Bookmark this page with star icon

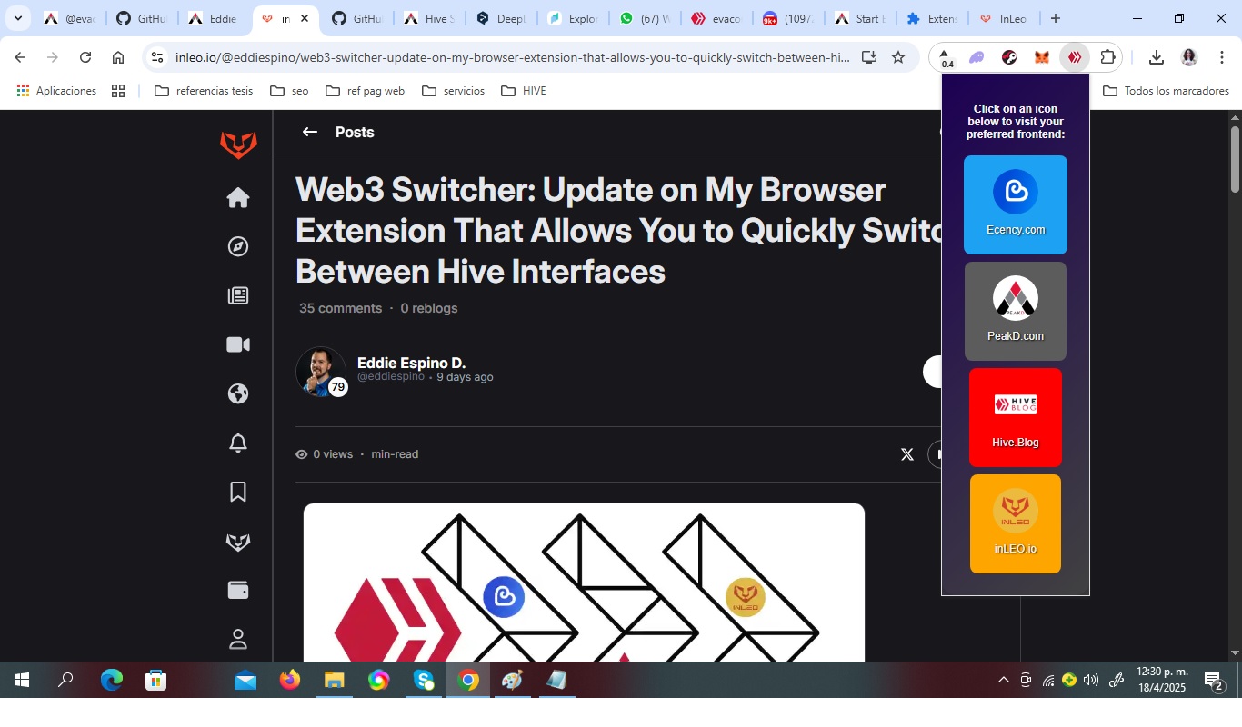(898, 57)
